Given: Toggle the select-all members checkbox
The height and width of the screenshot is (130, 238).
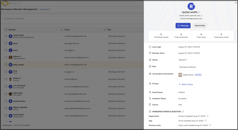Looking at the screenshot, I should pos(6,30).
